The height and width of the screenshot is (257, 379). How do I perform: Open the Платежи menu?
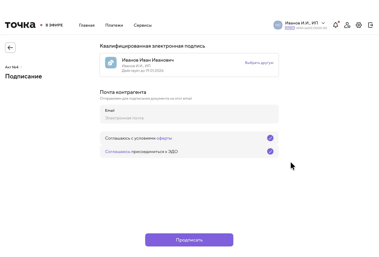click(114, 25)
